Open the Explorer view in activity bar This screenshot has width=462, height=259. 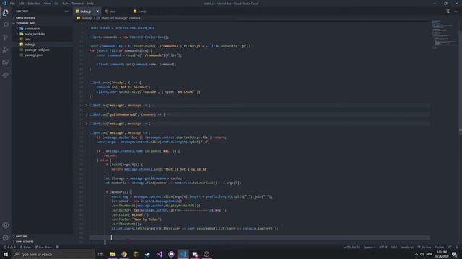[x=6, y=13]
